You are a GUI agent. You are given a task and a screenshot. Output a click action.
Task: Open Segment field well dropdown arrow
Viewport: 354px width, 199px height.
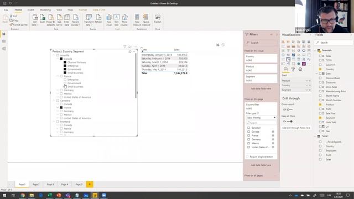(306, 90)
